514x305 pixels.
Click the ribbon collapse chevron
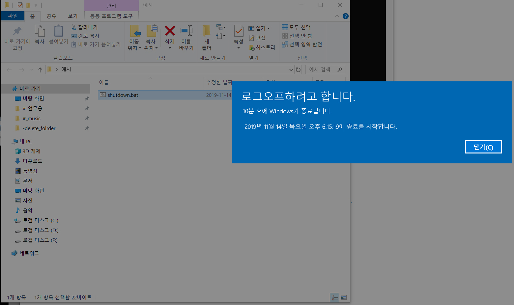point(337,16)
